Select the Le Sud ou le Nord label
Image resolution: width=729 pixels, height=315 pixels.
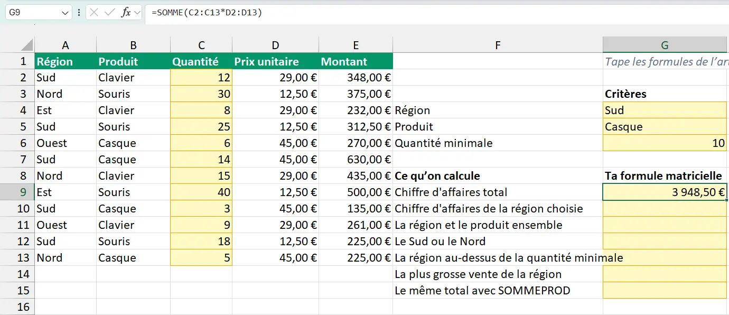498,242
